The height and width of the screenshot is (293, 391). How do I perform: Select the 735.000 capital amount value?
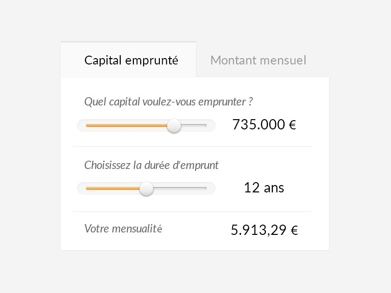click(x=259, y=125)
